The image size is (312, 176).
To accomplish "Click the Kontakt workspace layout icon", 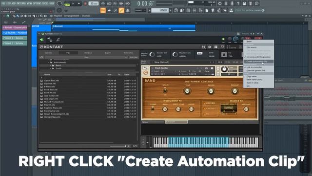I will tap(216, 47).
